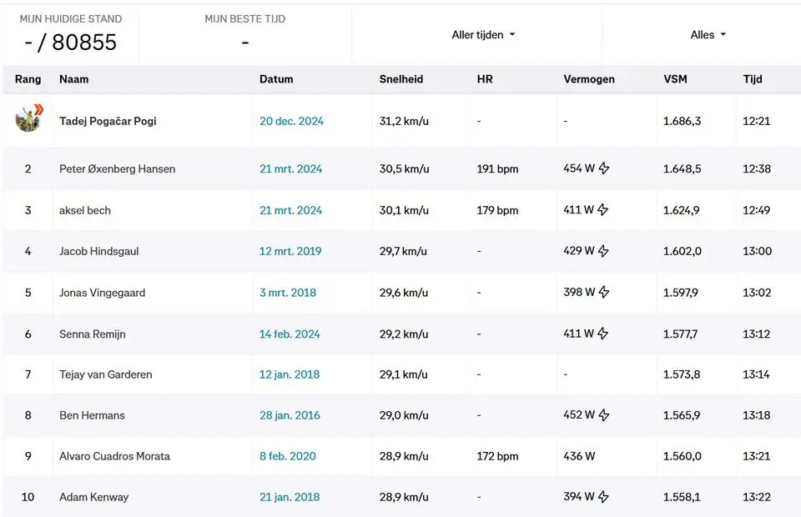Click the 'Mijn huidige stand' value - / 80855
This screenshot has height=517, width=801.
coord(70,43)
